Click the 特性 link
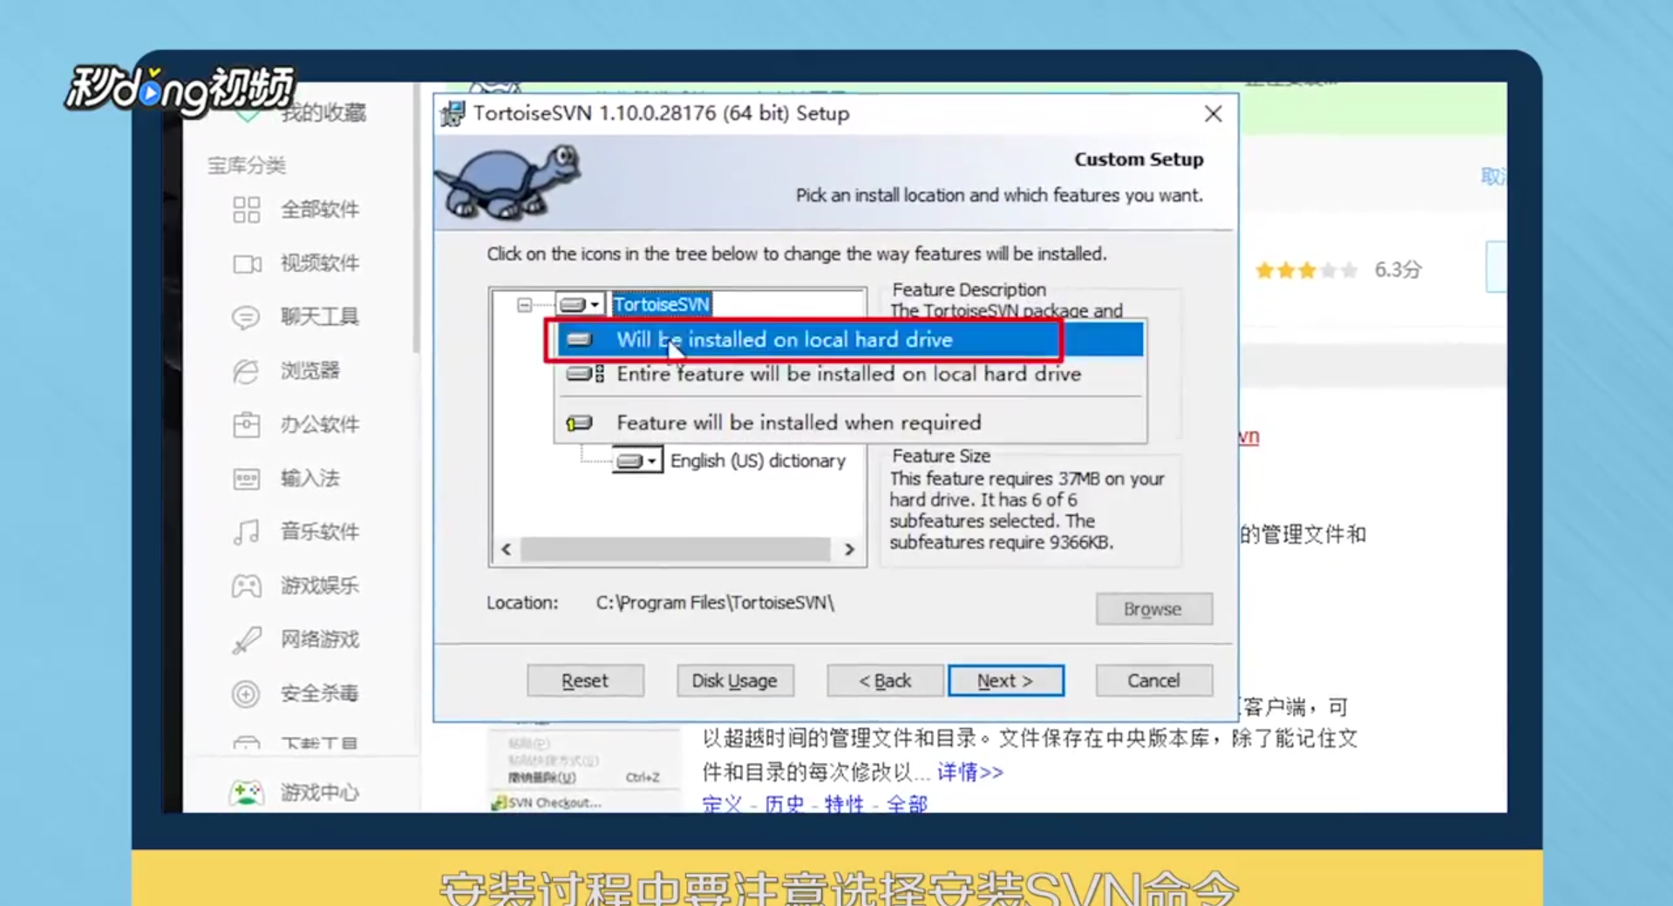Screen dimensions: 1673x906 (x=844, y=804)
